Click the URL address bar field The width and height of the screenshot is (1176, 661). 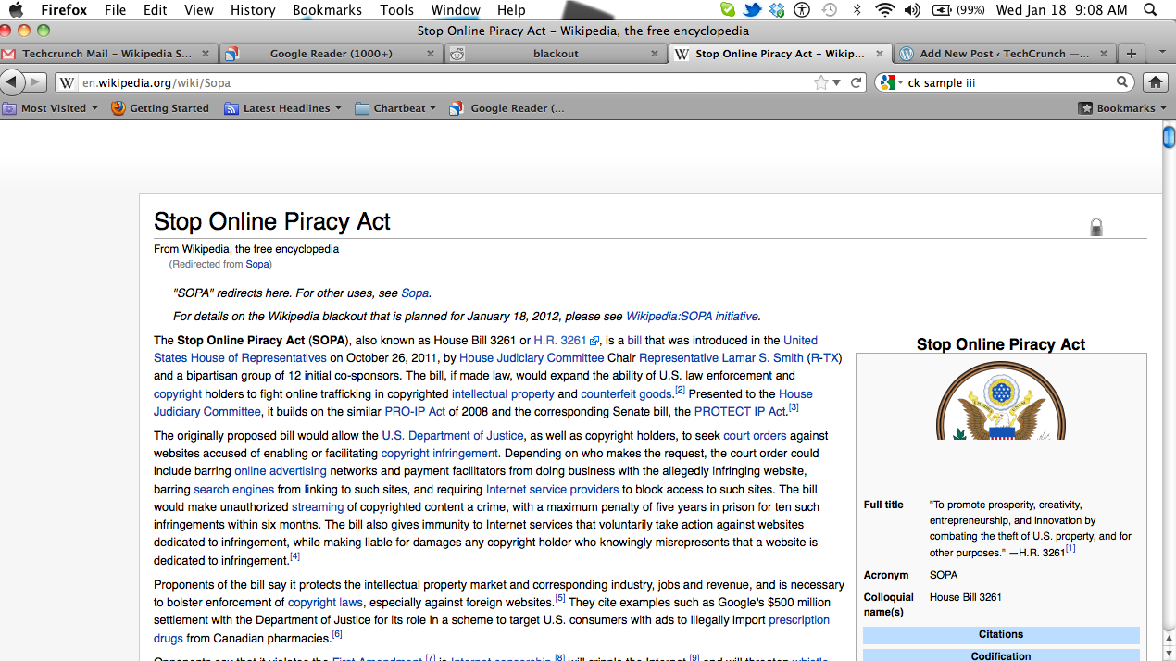click(x=444, y=82)
